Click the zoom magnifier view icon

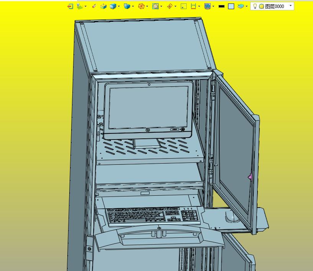[155, 6]
